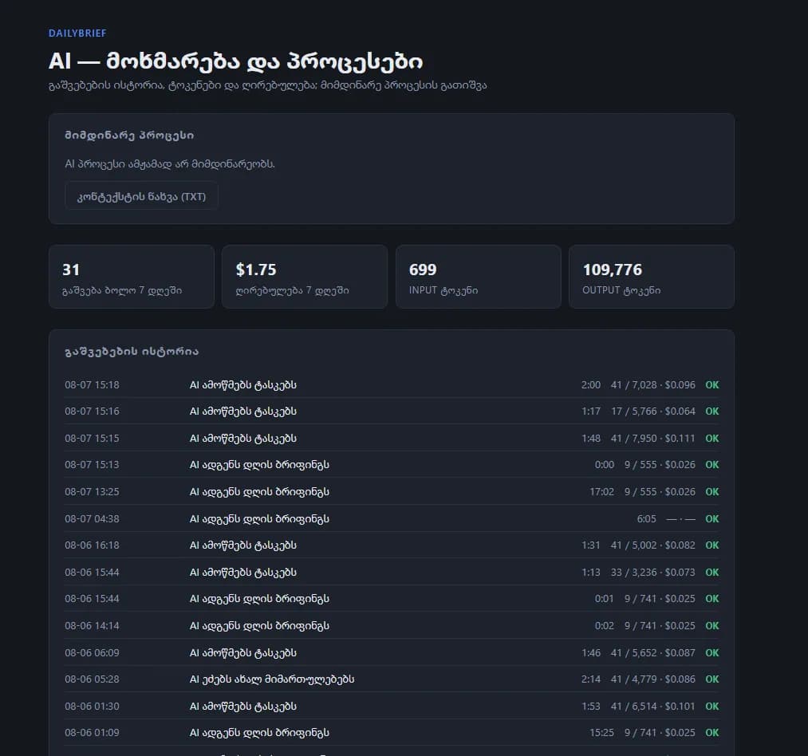This screenshot has width=808, height=756.
Task: Click the კონტექსტის ნახვა (TXT) button
Action: [142, 196]
